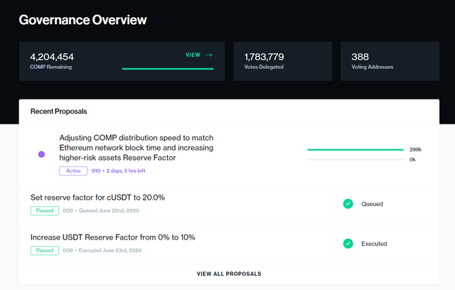Viewport: 455px width, 290px height.
Task: Click the green For votes bar at 299k
Action: 355,150
